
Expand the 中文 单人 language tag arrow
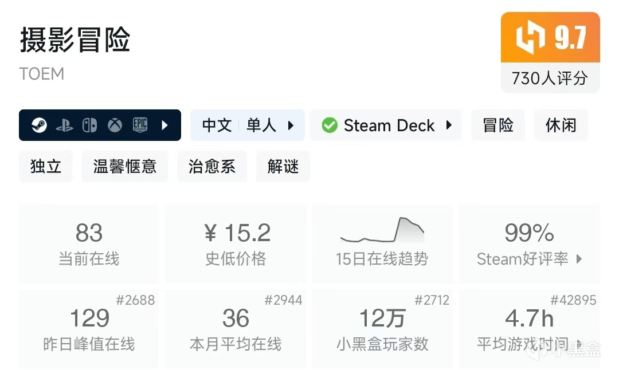(291, 125)
